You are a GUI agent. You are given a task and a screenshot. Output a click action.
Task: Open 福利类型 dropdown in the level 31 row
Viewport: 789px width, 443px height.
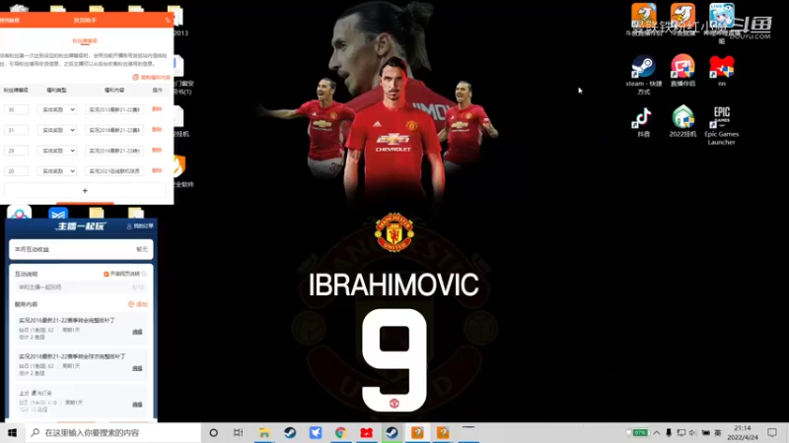[57, 130]
